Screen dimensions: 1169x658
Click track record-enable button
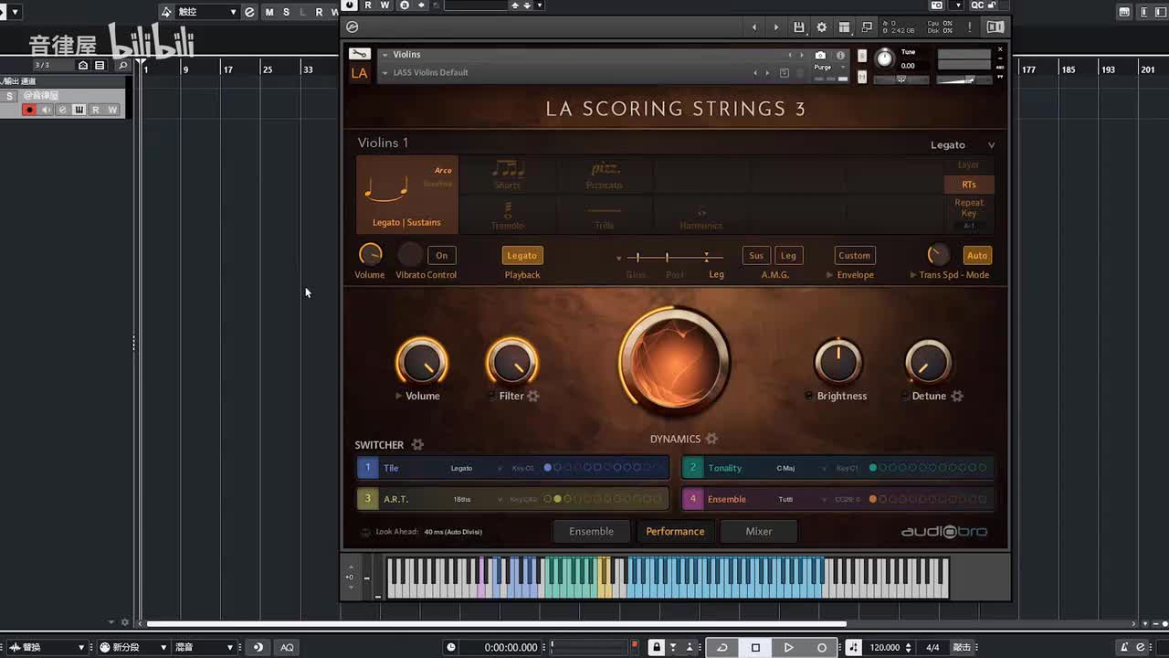[29, 110]
